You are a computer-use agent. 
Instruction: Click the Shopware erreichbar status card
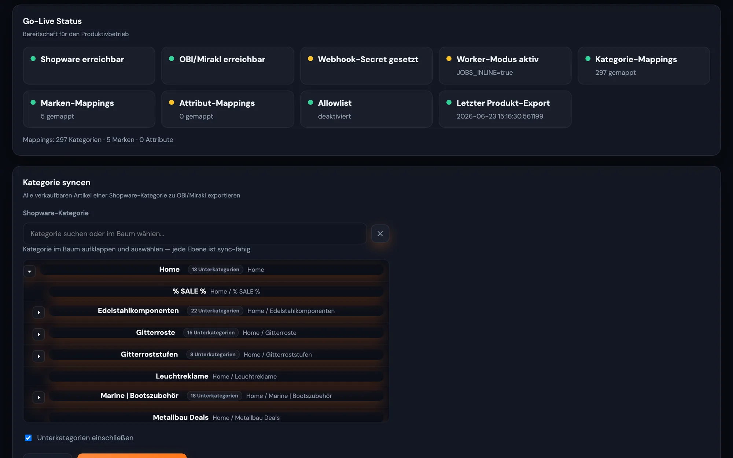[89, 66]
